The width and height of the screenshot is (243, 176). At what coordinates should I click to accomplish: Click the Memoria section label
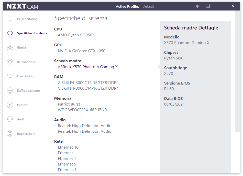click(63, 98)
